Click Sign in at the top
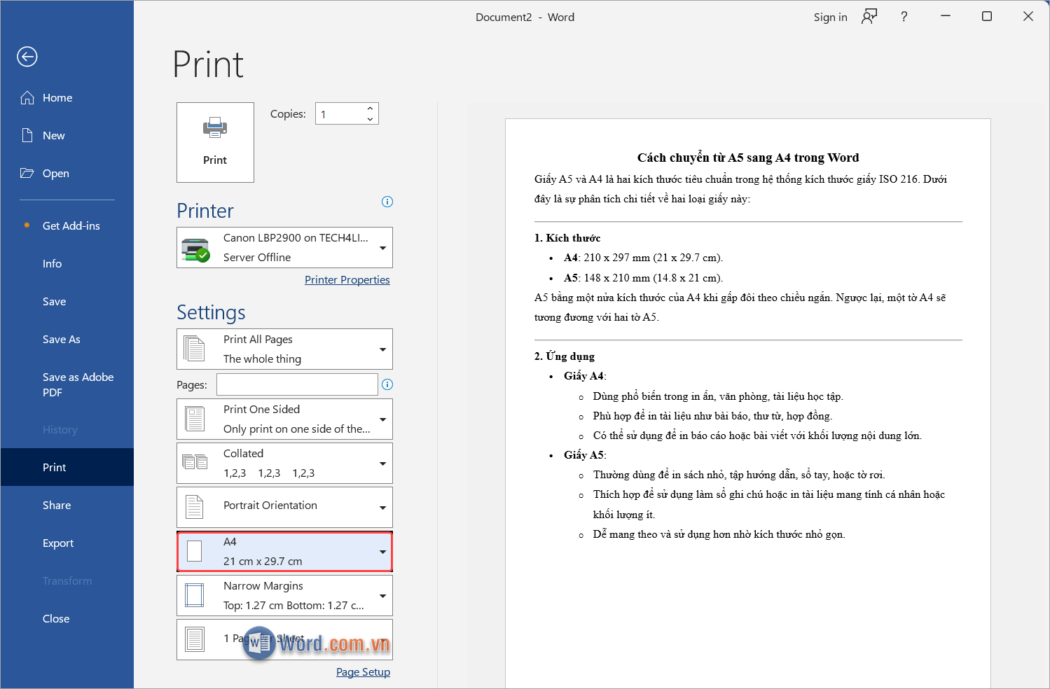Viewport: 1050px width, 689px height. pos(830,17)
